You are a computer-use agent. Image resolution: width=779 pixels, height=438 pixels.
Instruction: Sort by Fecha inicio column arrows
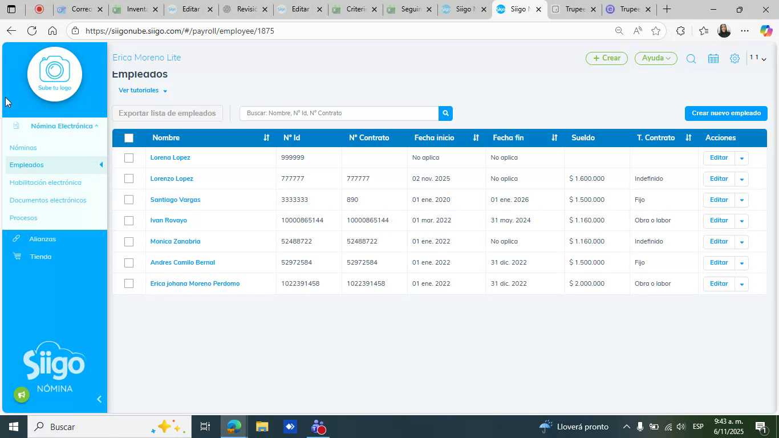[x=476, y=137]
